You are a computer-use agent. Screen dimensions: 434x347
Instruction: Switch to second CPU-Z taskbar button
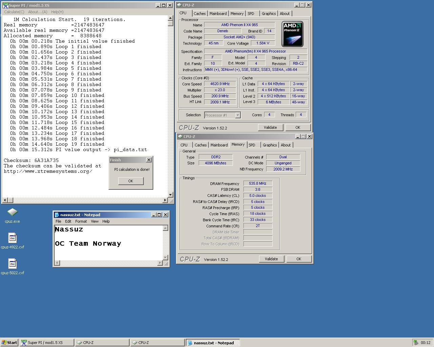pos(158,343)
